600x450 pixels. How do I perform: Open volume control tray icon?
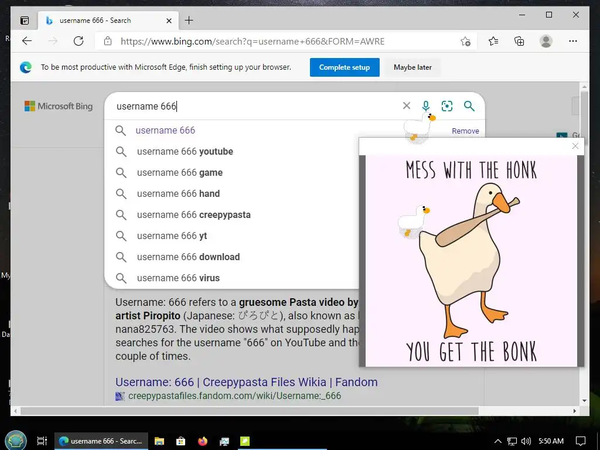526,441
